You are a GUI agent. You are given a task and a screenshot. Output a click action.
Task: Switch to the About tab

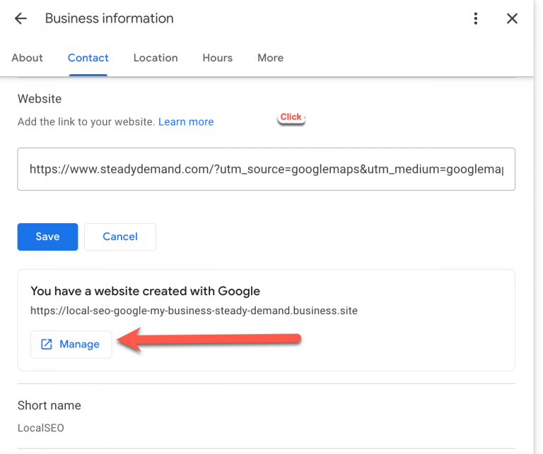(27, 58)
